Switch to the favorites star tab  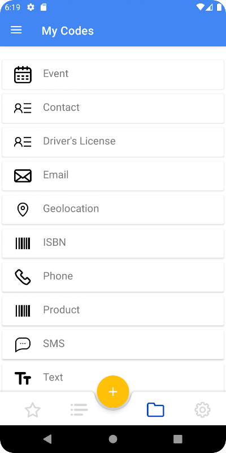[x=33, y=410]
